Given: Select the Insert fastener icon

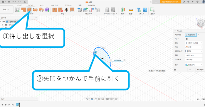Looking at the screenshot, I should (x=139, y=10).
